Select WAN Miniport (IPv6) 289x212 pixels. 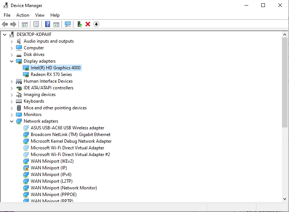(x=51, y=175)
